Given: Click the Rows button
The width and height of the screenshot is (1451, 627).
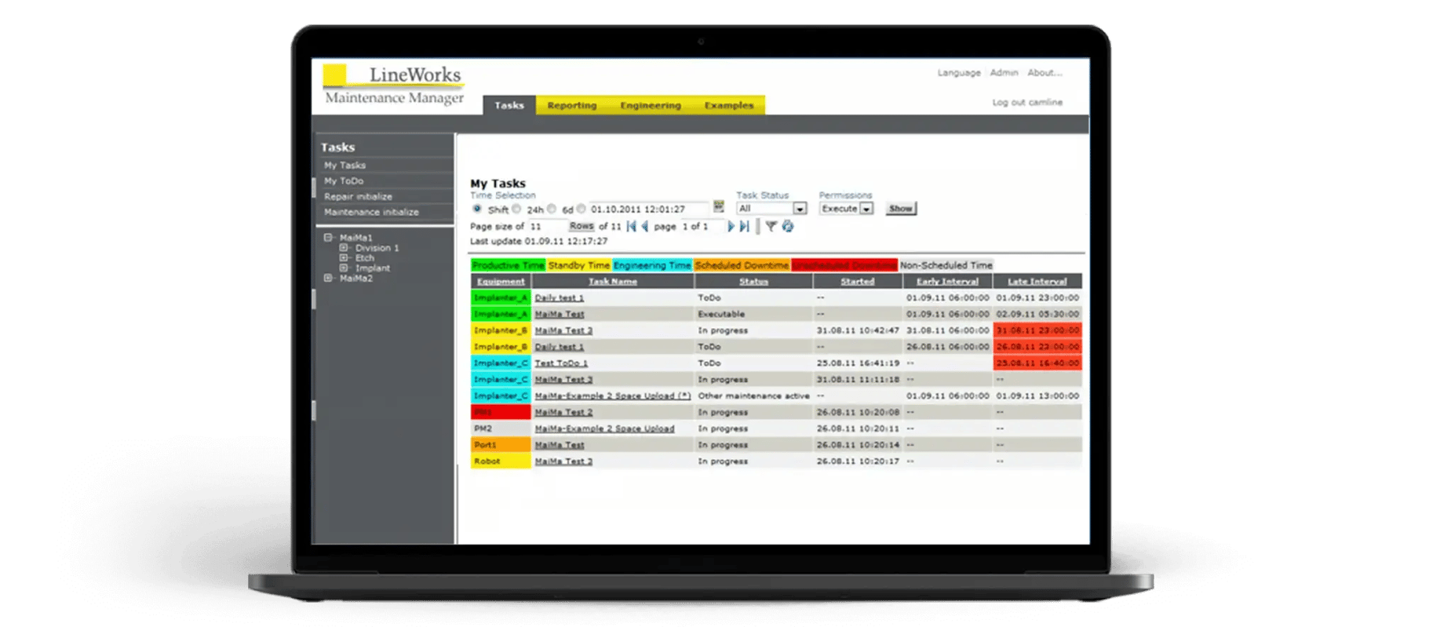Looking at the screenshot, I should 581,226.
